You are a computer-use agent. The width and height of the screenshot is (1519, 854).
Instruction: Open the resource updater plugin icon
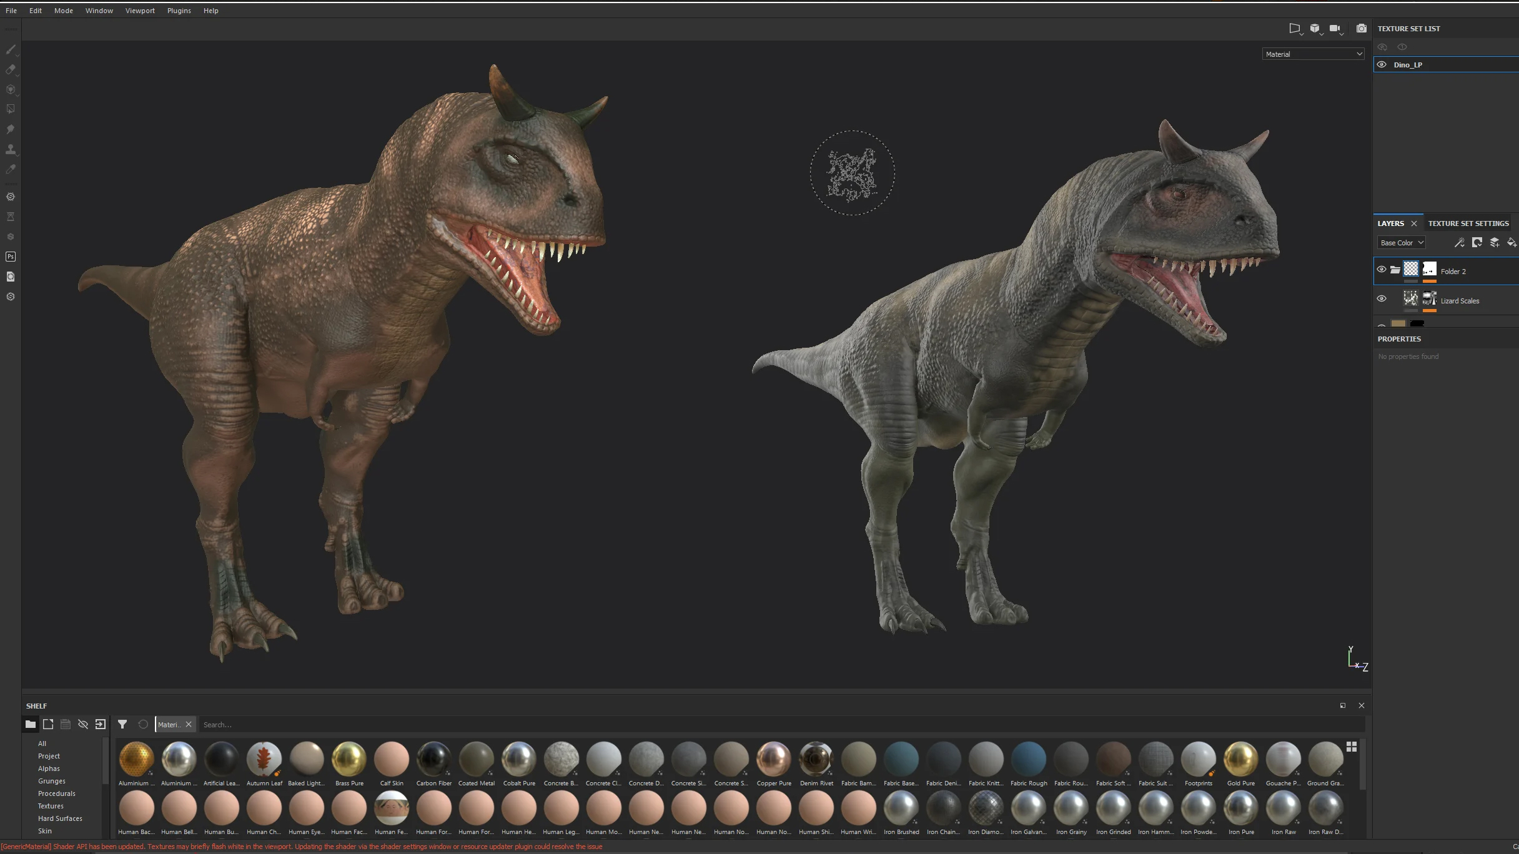tap(11, 277)
